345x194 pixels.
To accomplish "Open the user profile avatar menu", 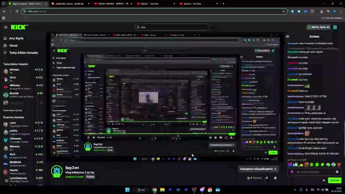I will (x=335, y=27).
